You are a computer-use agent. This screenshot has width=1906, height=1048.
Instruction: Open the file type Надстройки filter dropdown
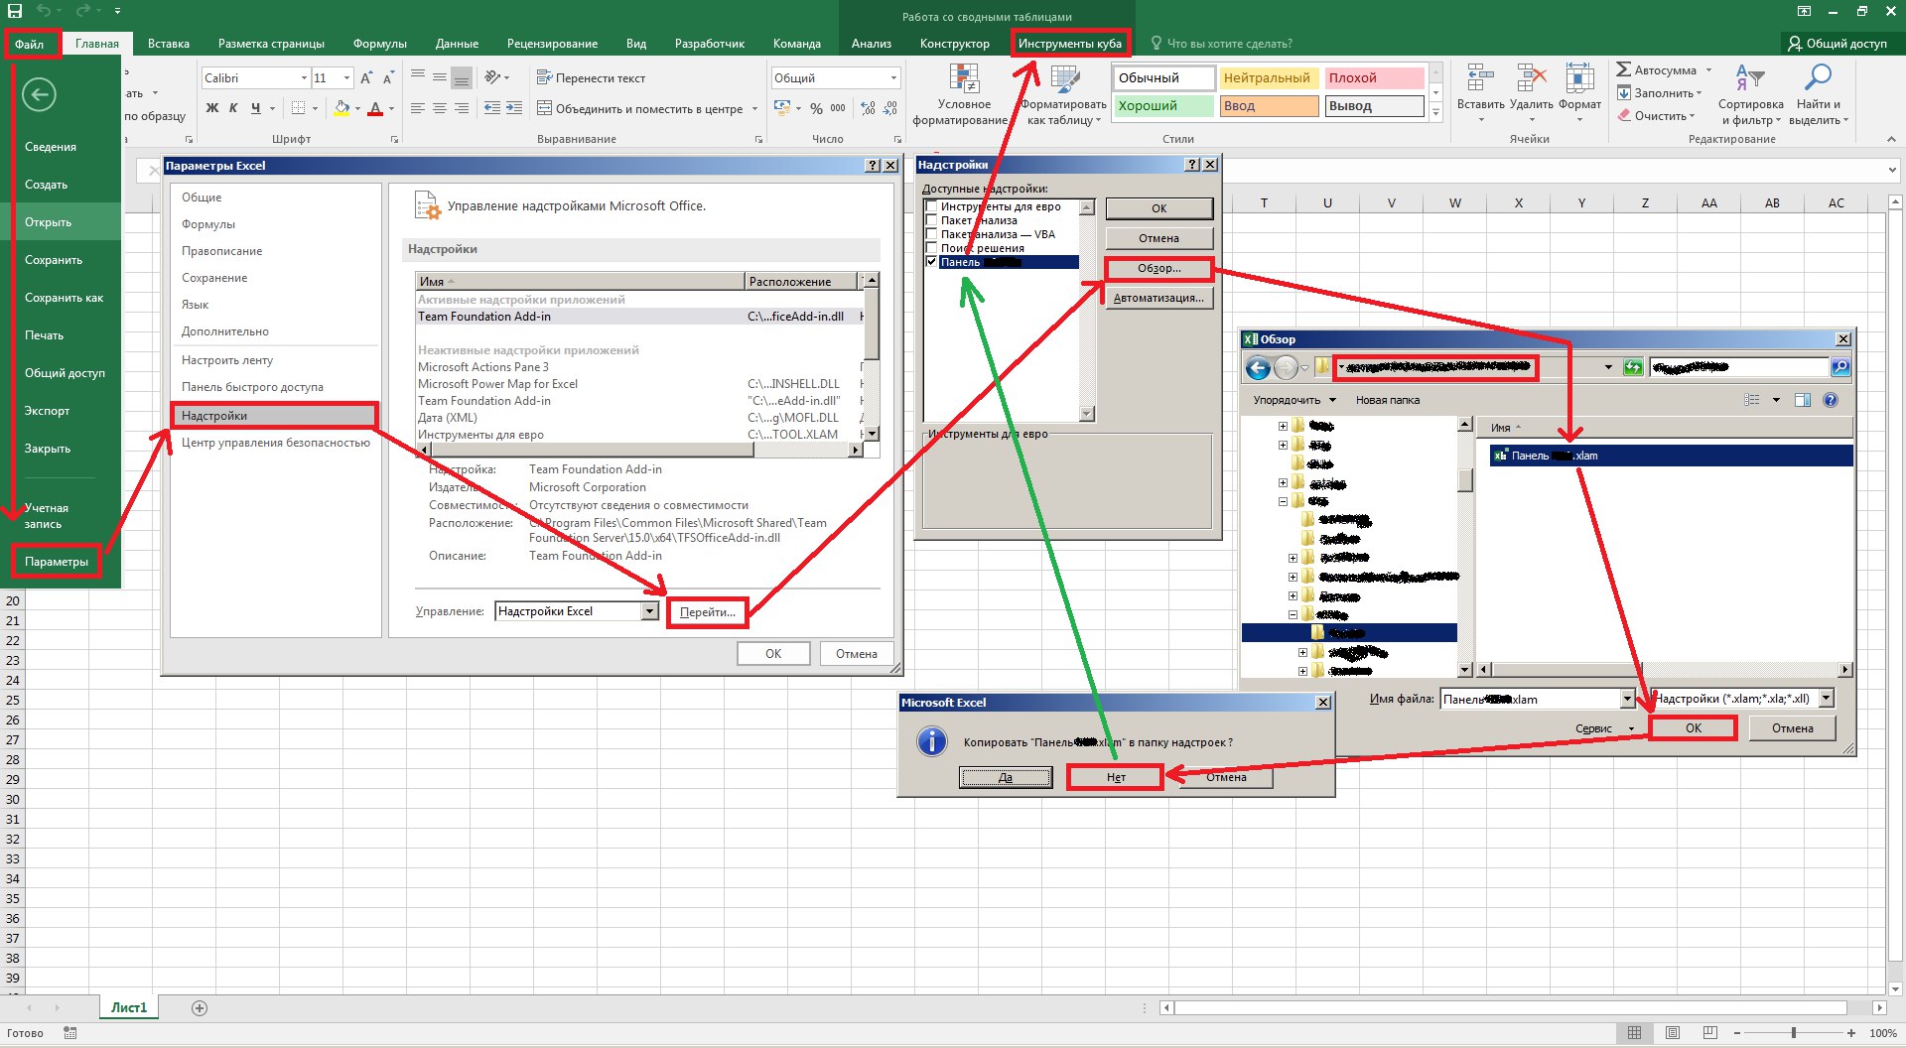(x=1826, y=699)
